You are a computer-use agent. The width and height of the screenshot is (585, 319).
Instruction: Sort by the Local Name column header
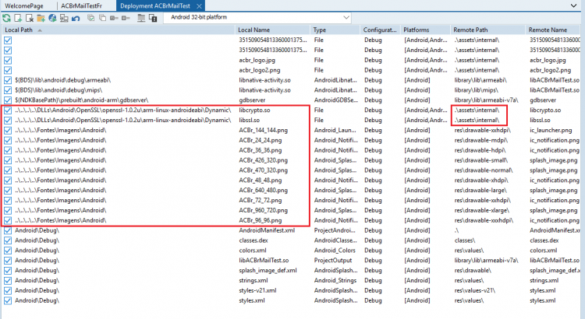click(272, 30)
